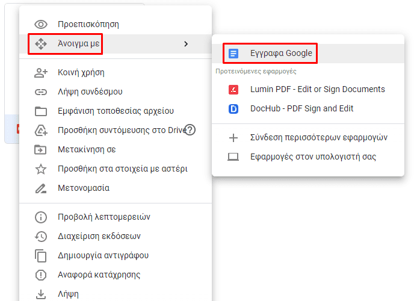This screenshot has width=420, height=301.
Task: Choose Μετακίνηση σε menu entry
Action: (x=116, y=149)
